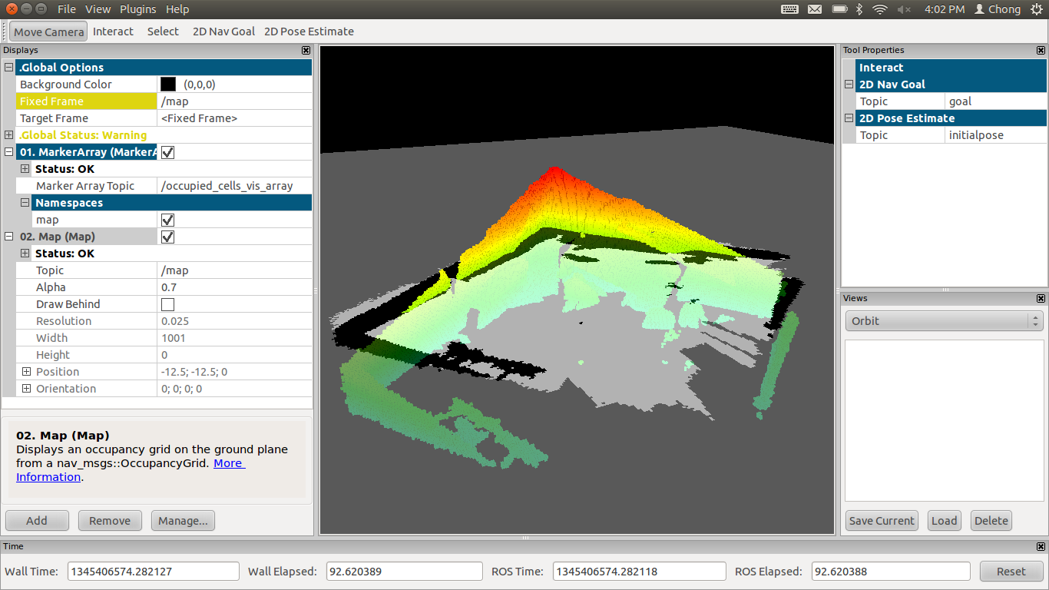Viewport: 1049px width, 590px height.
Task: Click the ROS Elapsed input field
Action: (891, 571)
